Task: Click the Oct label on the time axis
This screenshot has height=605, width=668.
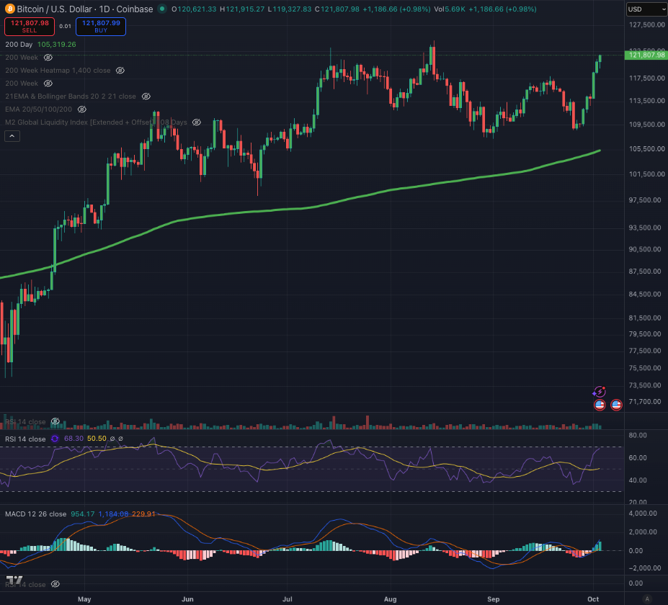Action: tap(593, 599)
